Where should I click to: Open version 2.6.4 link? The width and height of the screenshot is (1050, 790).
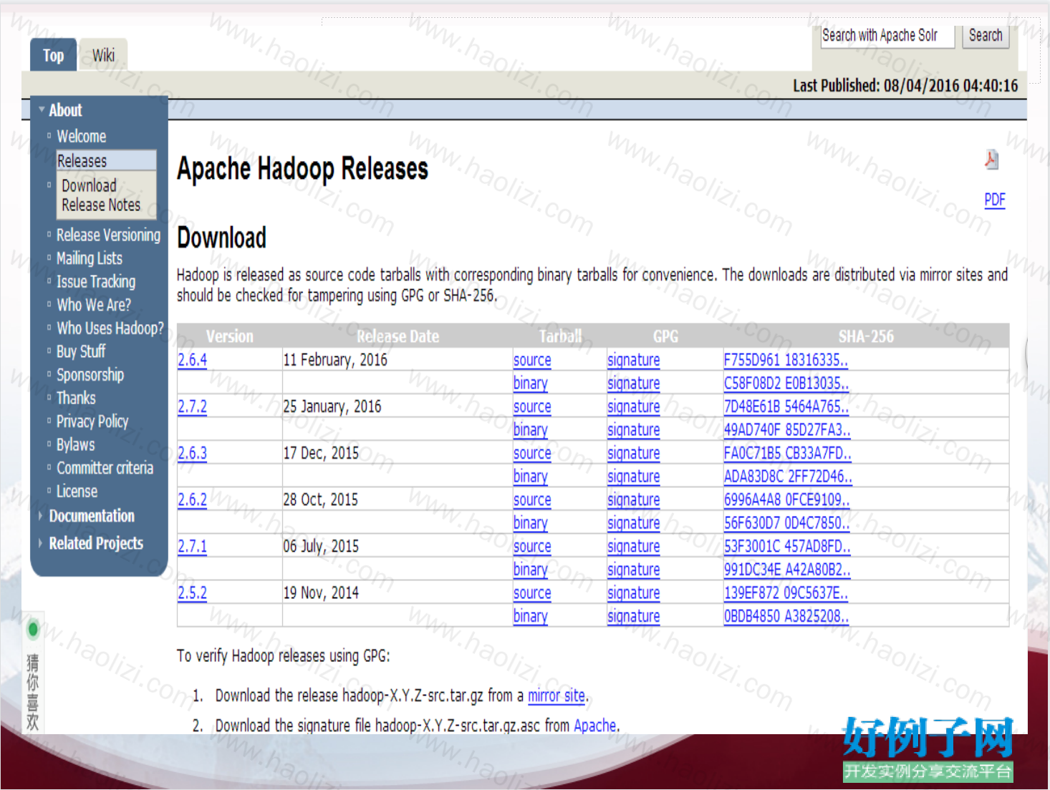[192, 360]
